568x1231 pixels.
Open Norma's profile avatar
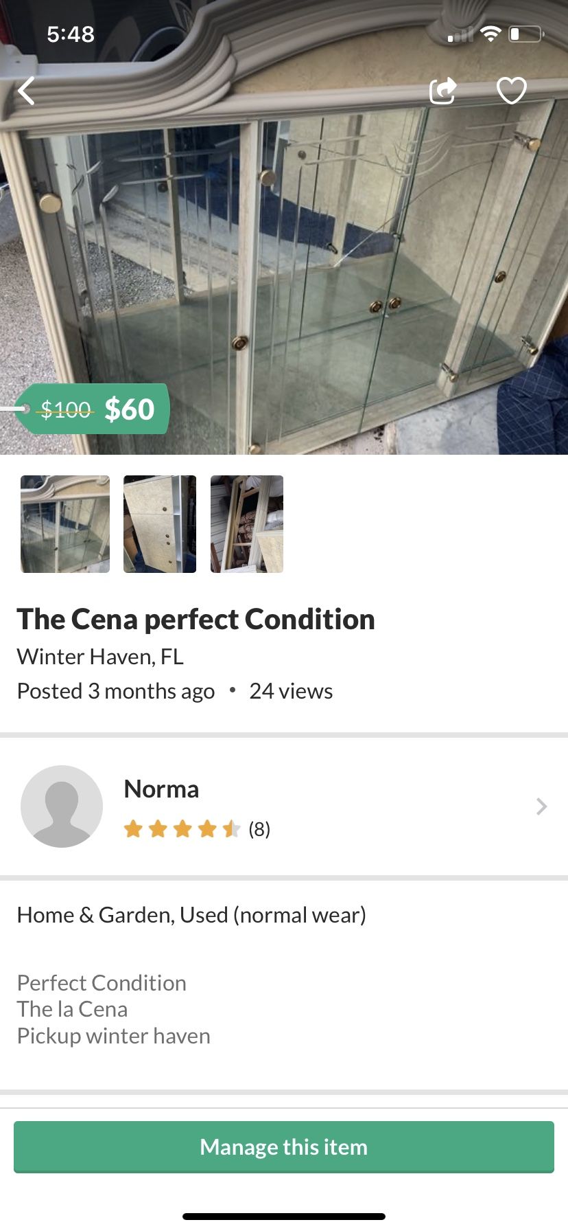click(x=62, y=806)
